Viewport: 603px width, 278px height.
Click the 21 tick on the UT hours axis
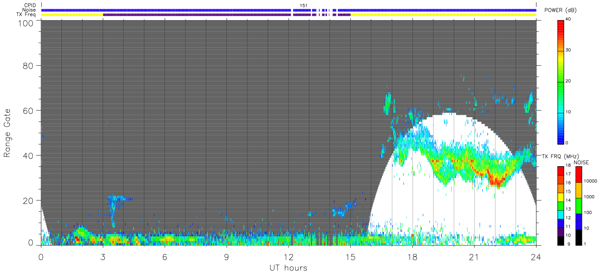pos(474,256)
